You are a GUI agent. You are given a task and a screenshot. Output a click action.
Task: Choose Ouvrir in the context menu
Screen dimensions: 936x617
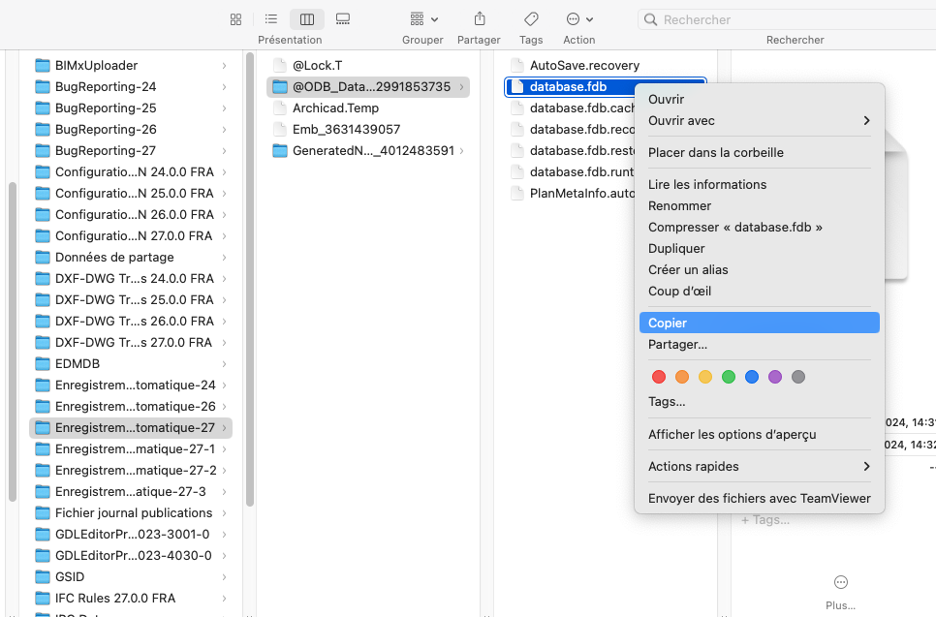tap(760, 99)
